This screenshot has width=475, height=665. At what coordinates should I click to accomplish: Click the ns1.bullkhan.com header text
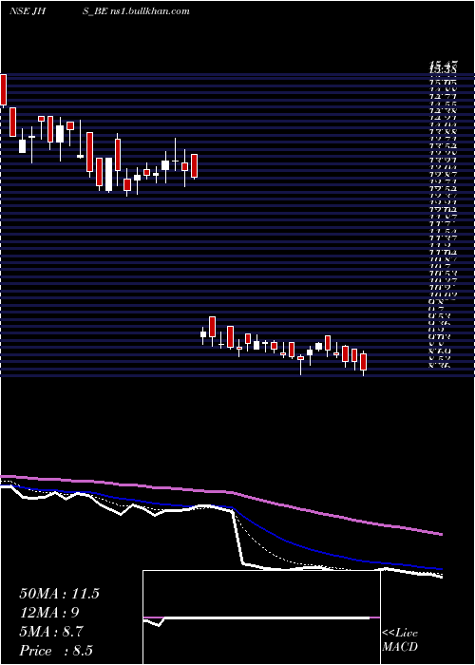tap(150, 11)
